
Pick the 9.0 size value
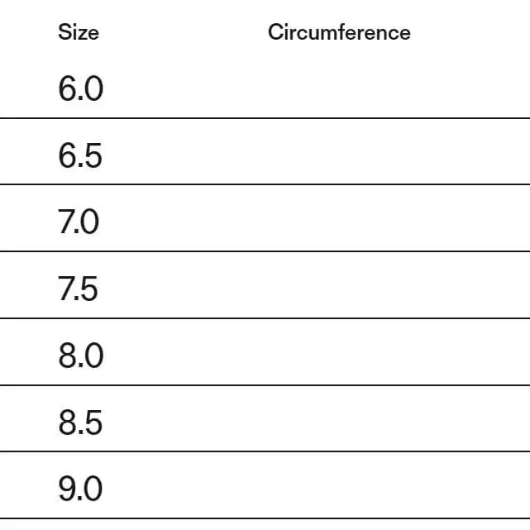81,489
